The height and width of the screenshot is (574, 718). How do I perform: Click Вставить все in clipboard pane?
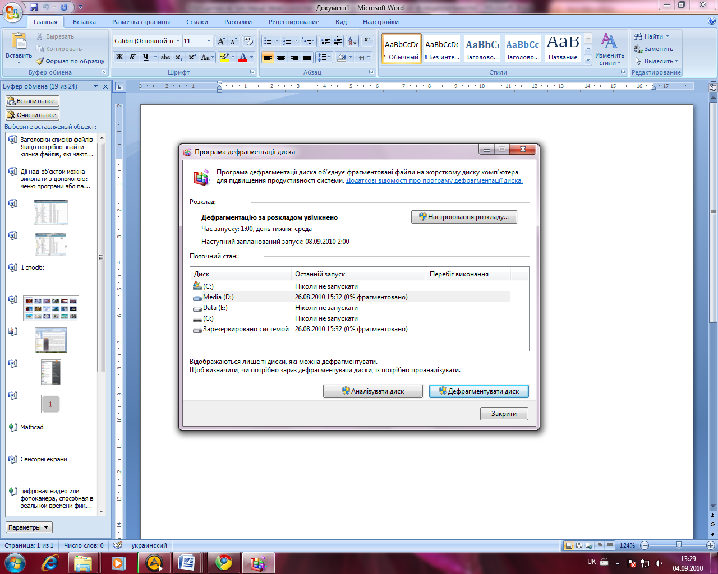click(x=32, y=101)
